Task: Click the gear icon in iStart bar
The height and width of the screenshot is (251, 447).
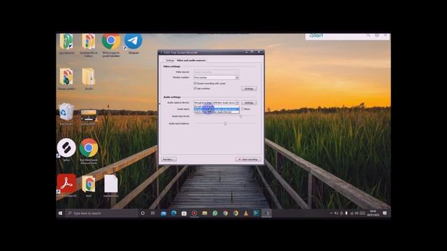Action: point(377,36)
